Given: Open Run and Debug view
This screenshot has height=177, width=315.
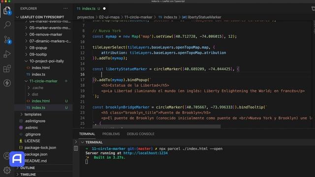Looking at the screenshot, I should 7,54.
